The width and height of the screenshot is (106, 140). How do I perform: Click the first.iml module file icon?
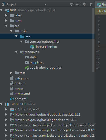pos(12,83)
